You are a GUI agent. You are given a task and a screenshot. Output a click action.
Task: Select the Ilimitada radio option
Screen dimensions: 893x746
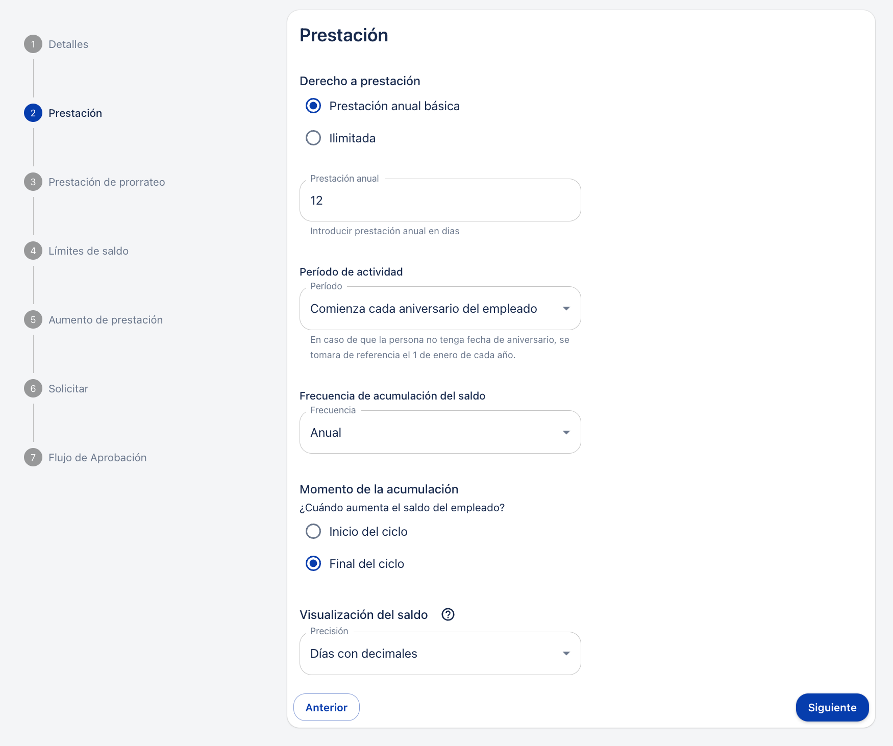coord(313,138)
